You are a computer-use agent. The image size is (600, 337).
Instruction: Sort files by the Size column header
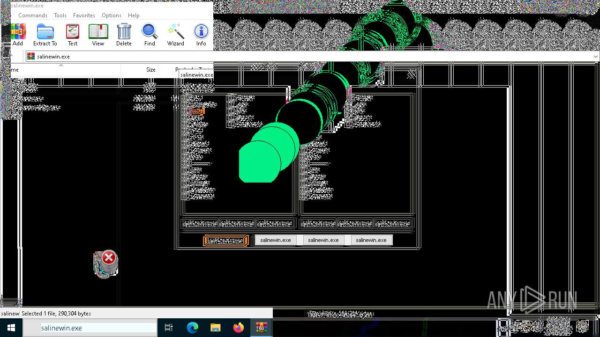[x=150, y=70]
